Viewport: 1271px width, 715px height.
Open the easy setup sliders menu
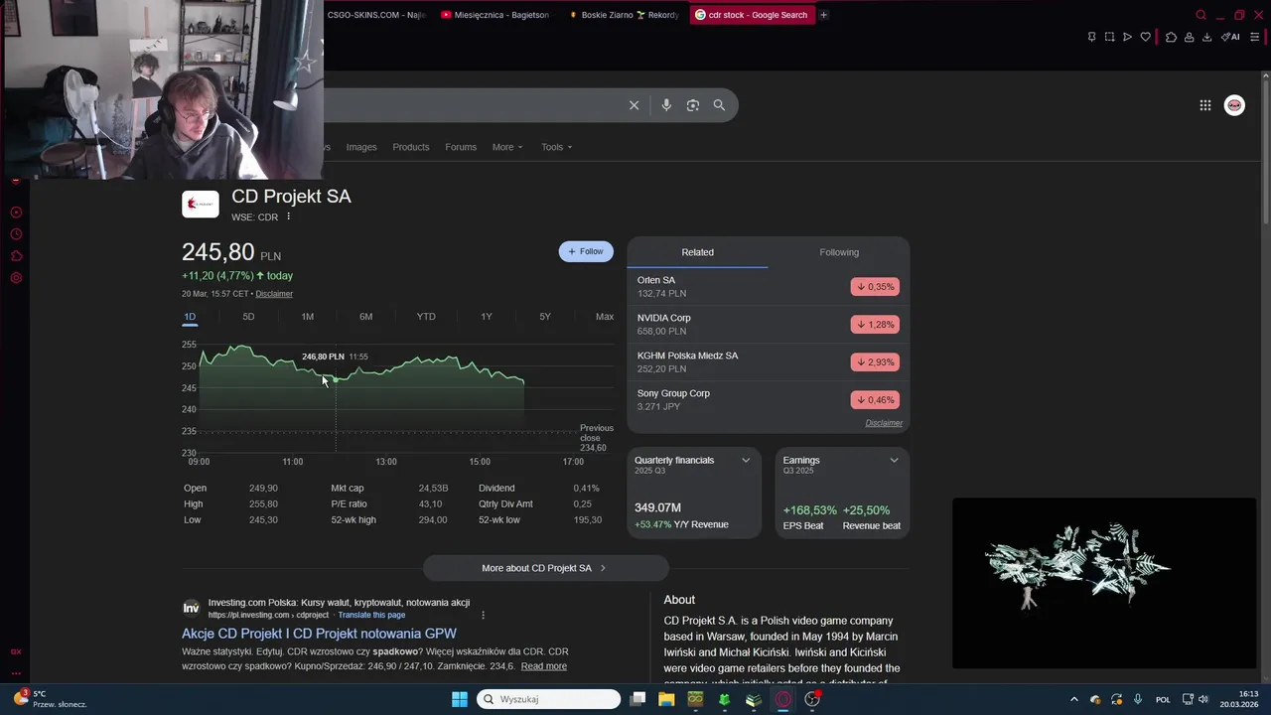[x=1255, y=37]
